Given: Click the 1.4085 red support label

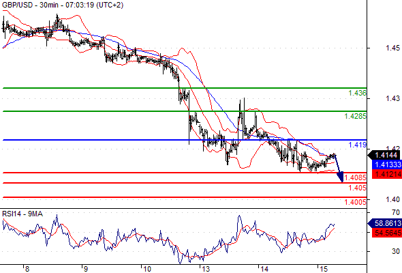Looking at the screenshot, I should [x=356, y=177].
